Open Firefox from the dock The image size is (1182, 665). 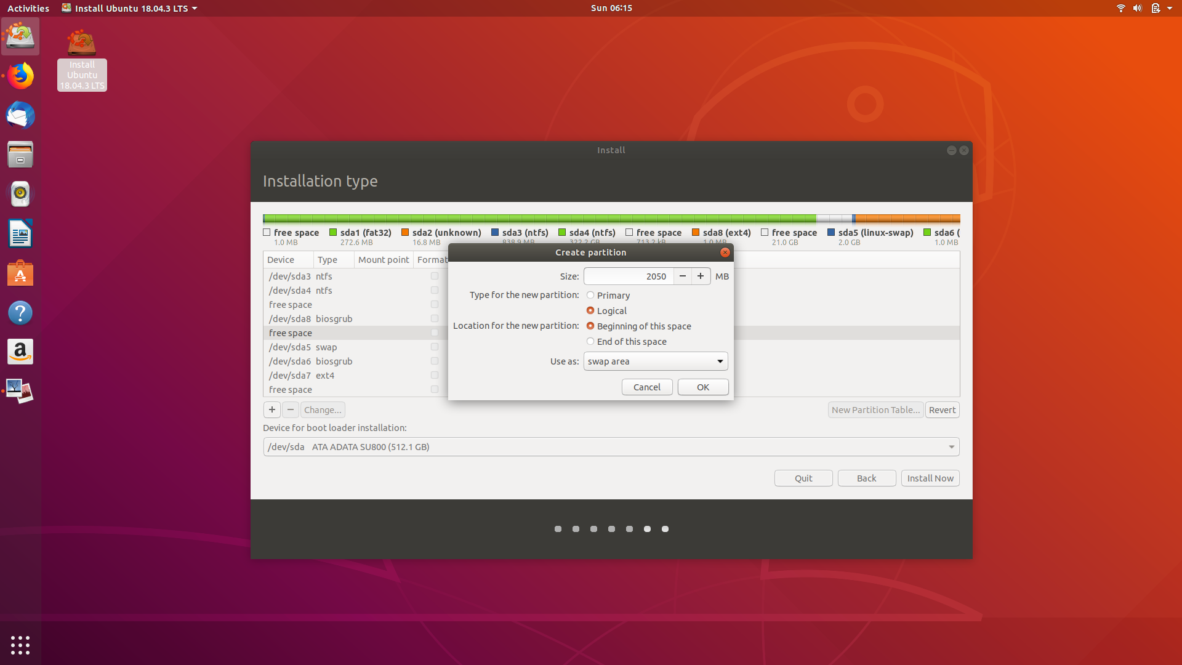(20, 76)
